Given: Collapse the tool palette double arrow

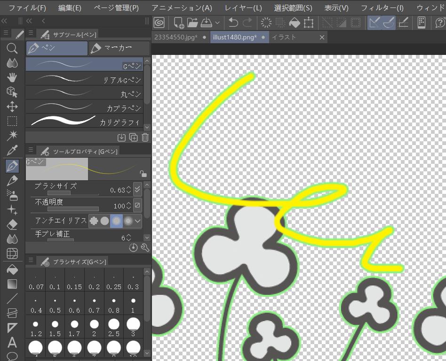Looking at the screenshot, I should click(x=4, y=21).
